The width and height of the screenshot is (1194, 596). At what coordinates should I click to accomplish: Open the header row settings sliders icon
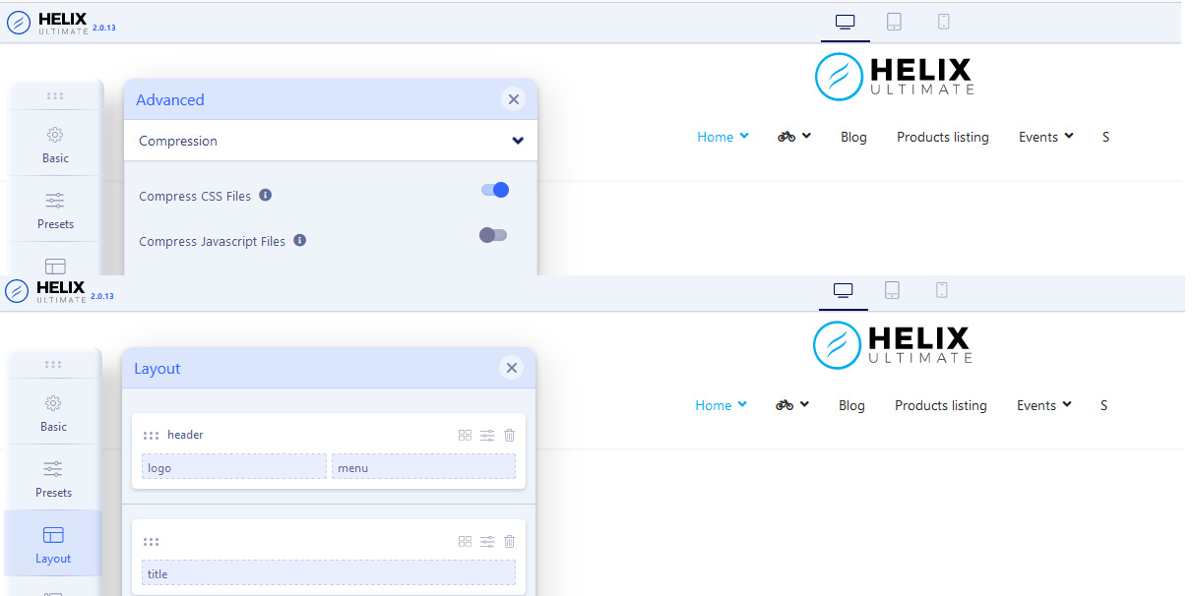coord(487,435)
